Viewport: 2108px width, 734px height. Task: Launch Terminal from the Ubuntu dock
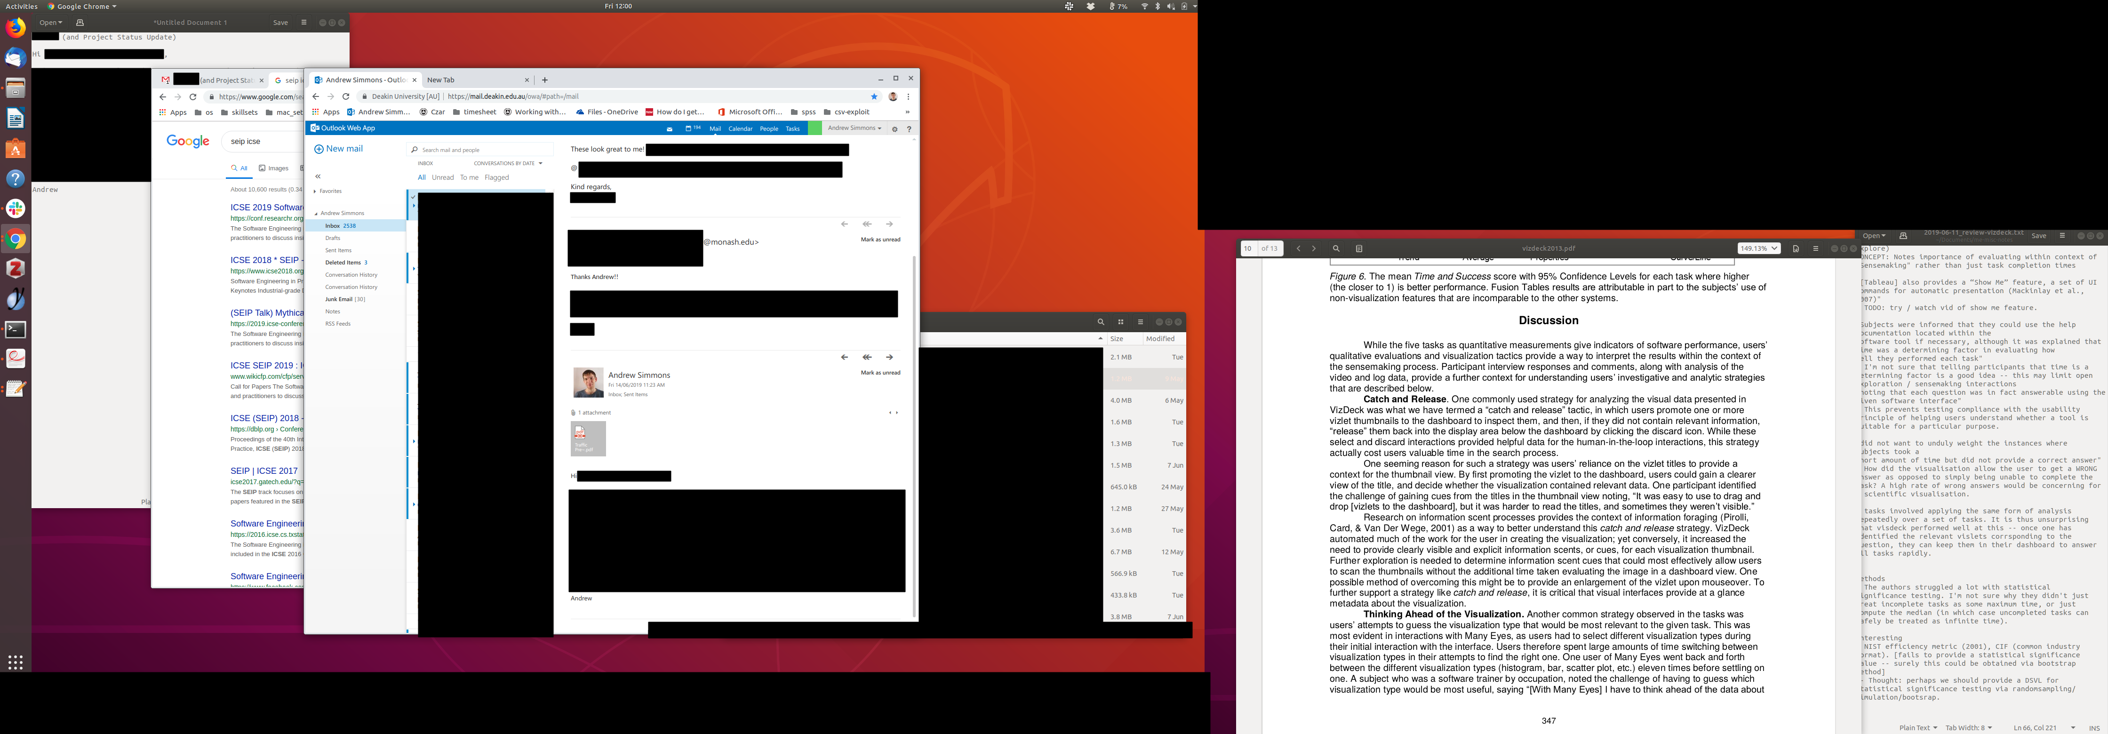(16, 330)
